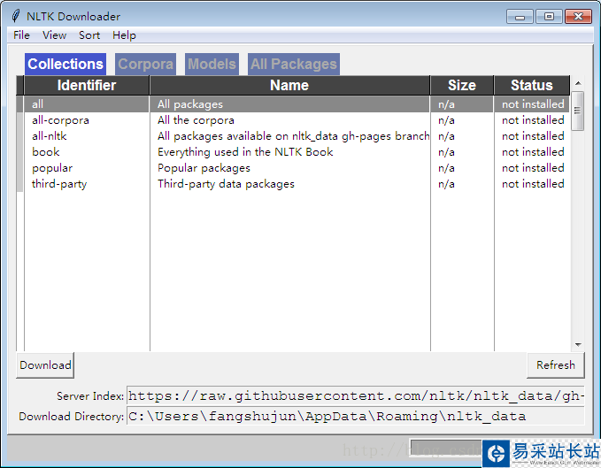Select the 'third-party' identifier

pos(59,184)
